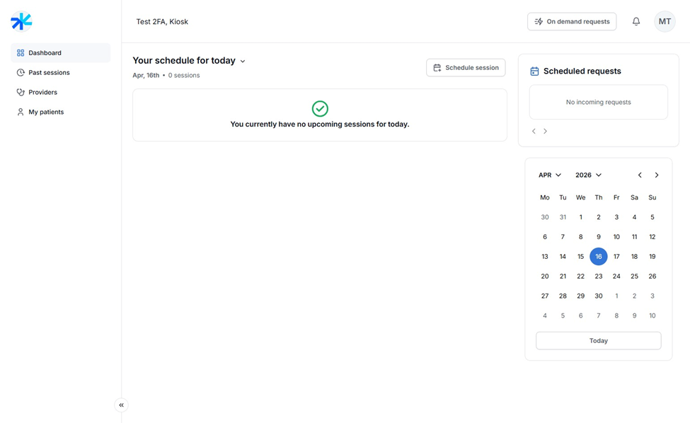The width and height of the screenshot is (690, 423).
Task: Navigate to the Providers page
Action: point(42,93)
